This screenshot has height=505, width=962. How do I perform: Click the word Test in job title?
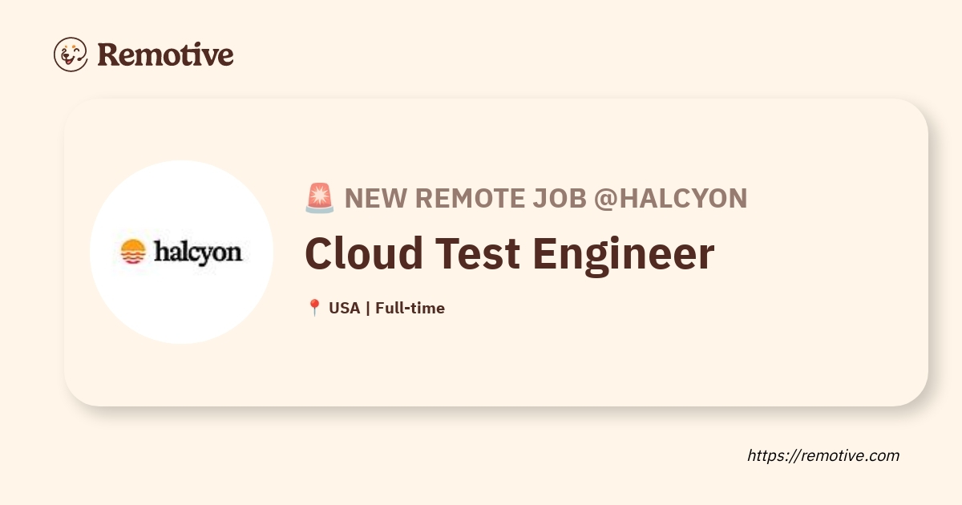(478, 254)
